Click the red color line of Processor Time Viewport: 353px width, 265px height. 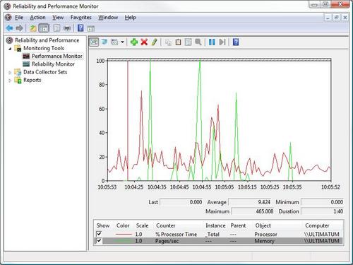tap(124, 234)
